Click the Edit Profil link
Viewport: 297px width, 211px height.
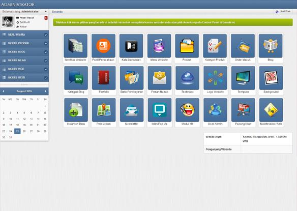[24, 22]
